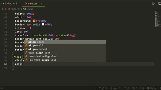Click the code minimap overview
Screen dimensions: 161x90
tap(158, 19)
